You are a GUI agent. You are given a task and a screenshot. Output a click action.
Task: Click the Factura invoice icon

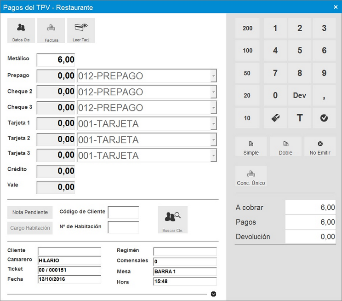click(x=51, y=30)
